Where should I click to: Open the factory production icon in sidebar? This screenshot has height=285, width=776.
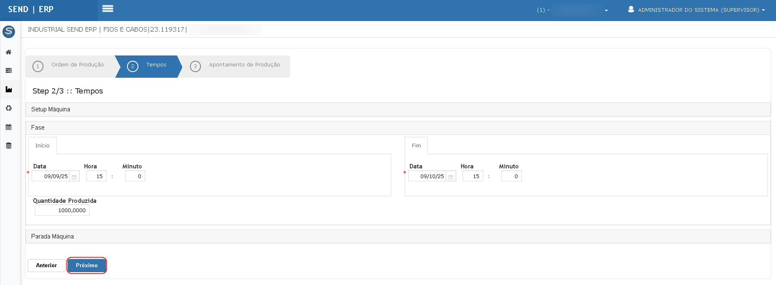[9, 89]
